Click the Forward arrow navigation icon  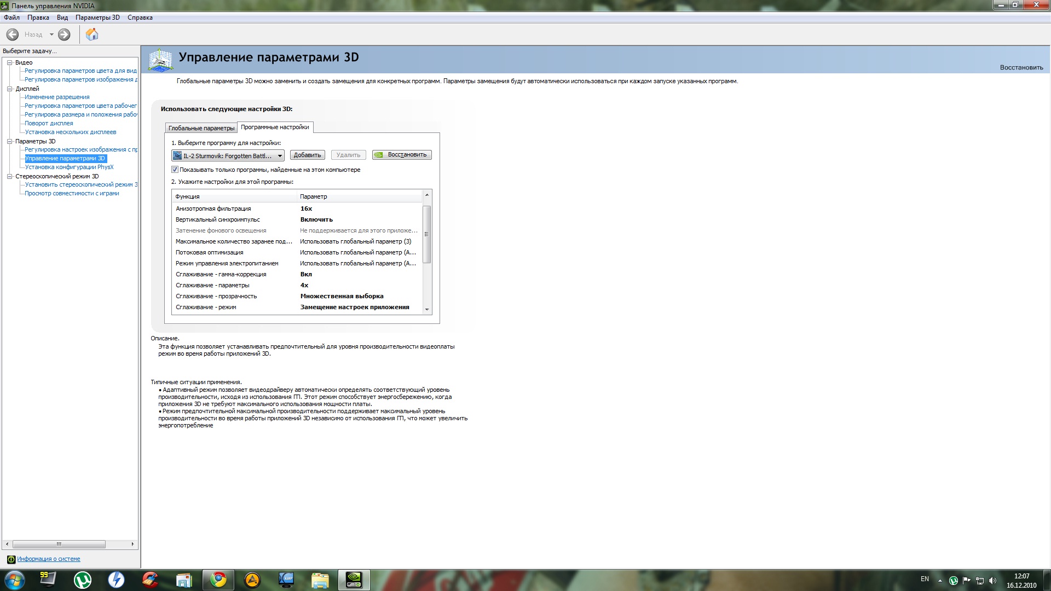click(64, 34)
